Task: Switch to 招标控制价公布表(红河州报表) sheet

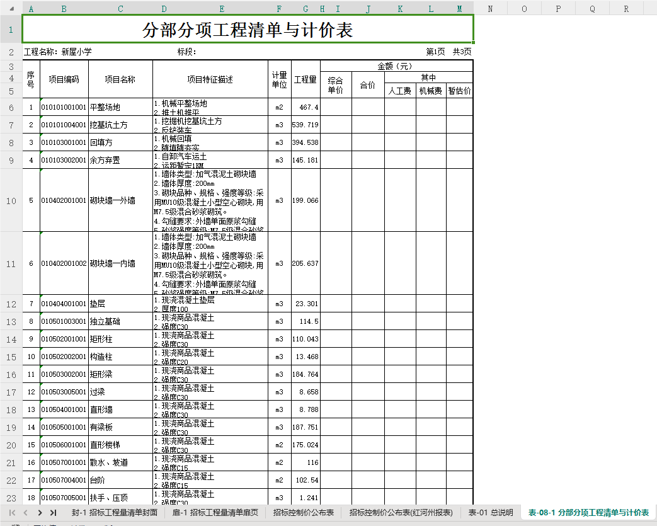Action: pyautogui.click(x=401, y=513)
